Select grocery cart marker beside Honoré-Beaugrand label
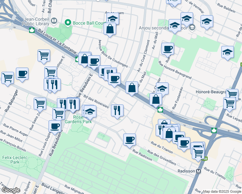The width and height of the screenshot is (242, 194). point(232,94)
